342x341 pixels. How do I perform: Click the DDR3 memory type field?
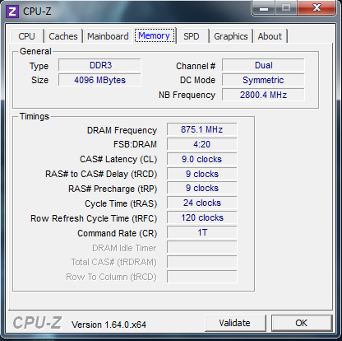[99, 65]
